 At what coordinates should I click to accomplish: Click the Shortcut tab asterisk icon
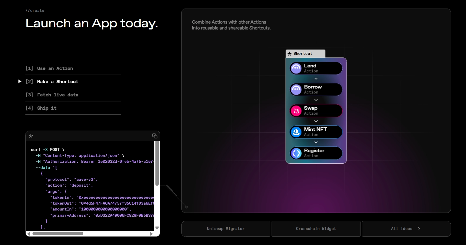coord(290,54)
